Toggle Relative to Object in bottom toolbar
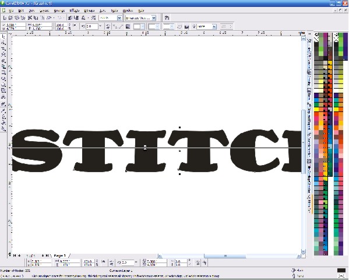 click(205, 263)
